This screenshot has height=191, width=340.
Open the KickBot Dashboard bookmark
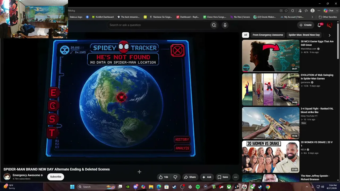[103, 17]
